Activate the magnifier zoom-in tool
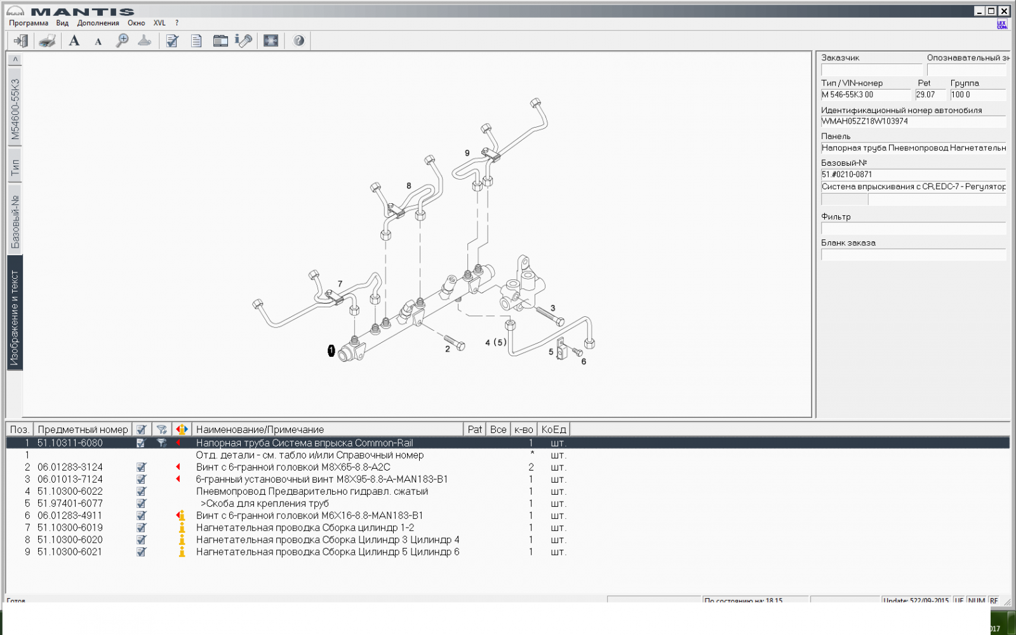Image resolution: width=1016 pixels, height=635 pixels. point(122,41)
